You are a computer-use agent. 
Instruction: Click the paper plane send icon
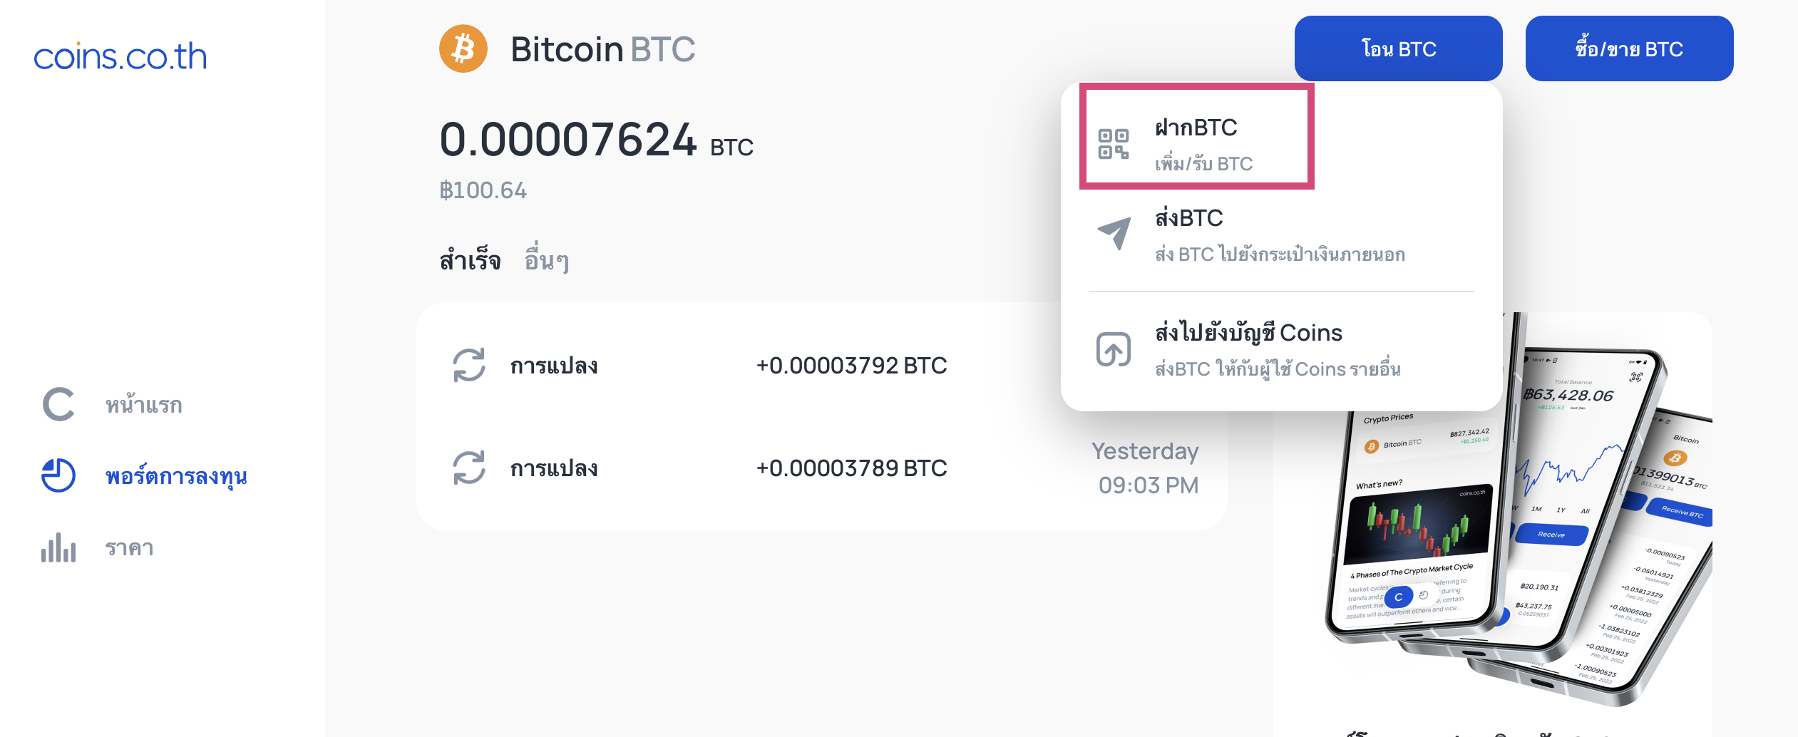click(x=1114, y=233)
